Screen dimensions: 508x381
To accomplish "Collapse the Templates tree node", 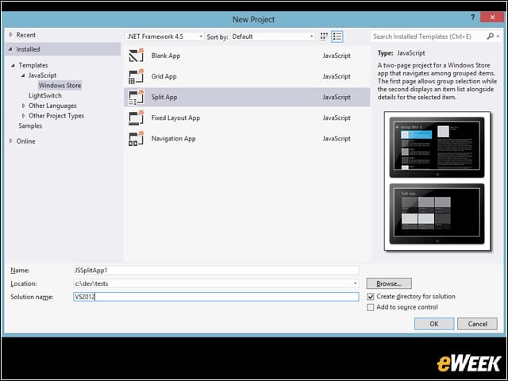I will pyautogui.click(x=13, y=65).
